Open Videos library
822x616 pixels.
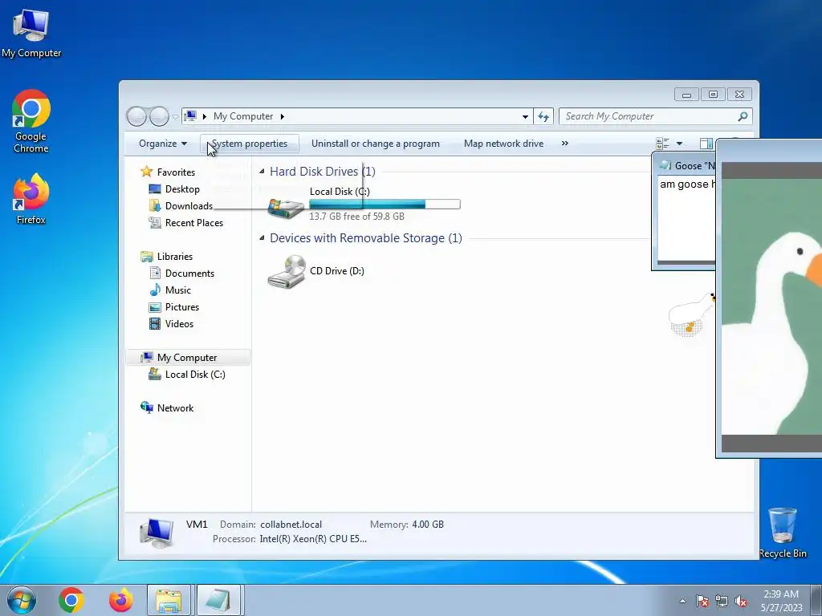click(172, 324)
